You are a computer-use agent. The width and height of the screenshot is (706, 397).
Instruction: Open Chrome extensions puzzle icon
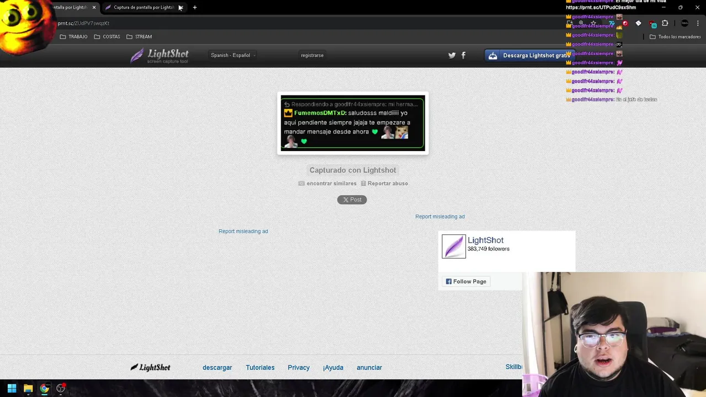(665, 23)
